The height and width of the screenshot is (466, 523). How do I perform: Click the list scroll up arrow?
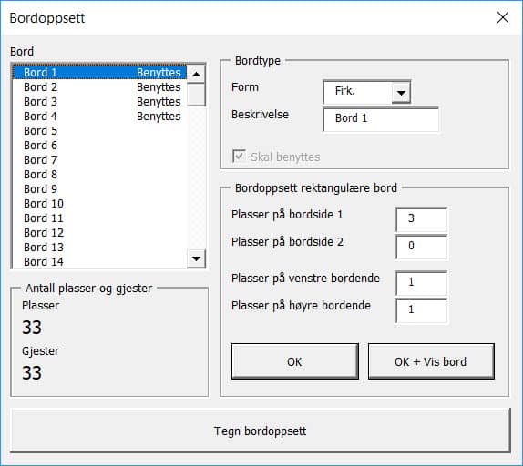[196, 74]
